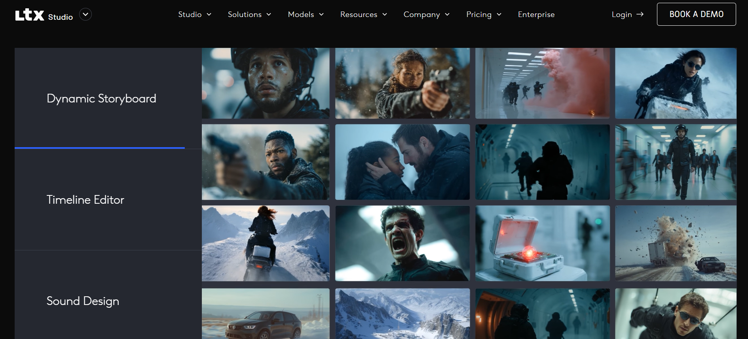The image size is (748, 339).
Task: Open thumbnail of snowmobile rider in mountains
Action: (x=266, y=243)
